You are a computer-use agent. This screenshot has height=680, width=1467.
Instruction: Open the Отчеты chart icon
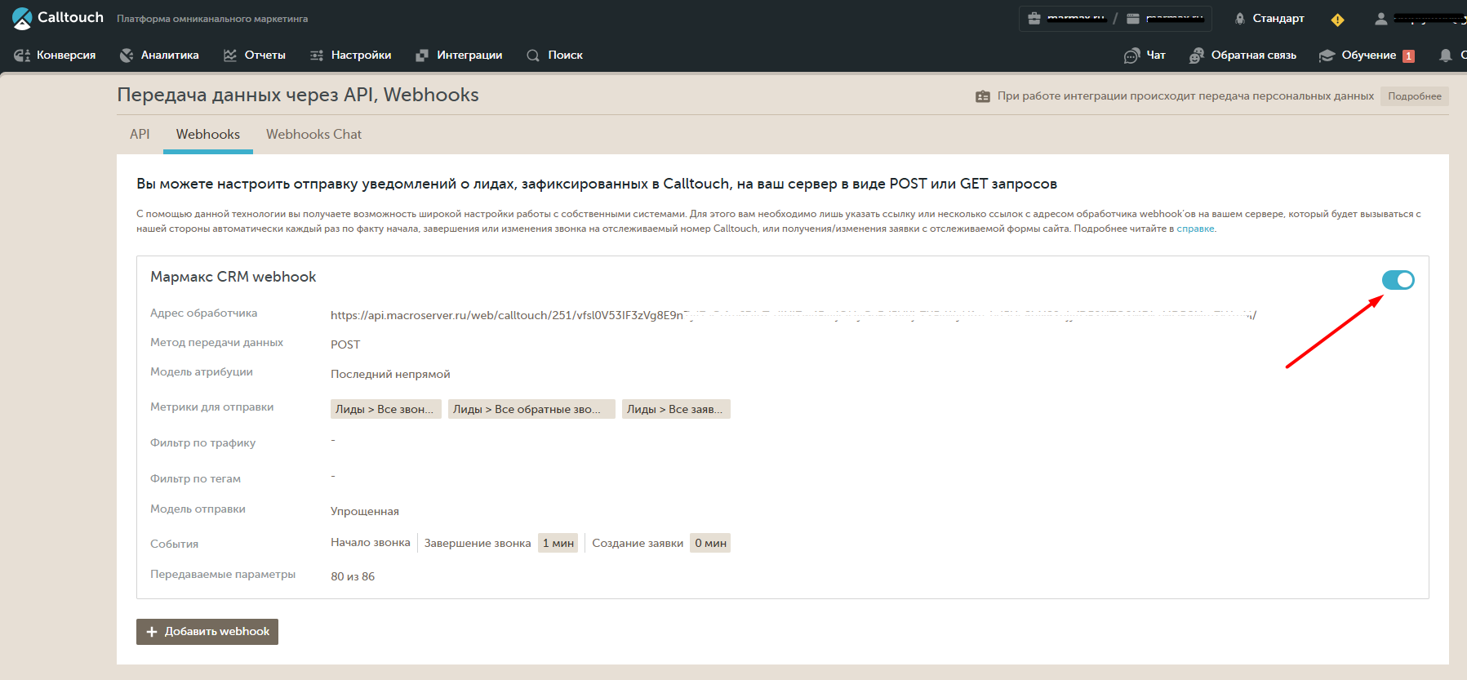pos(230,56)
